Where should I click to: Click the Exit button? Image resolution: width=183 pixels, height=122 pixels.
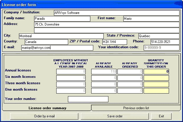(161, 116)
